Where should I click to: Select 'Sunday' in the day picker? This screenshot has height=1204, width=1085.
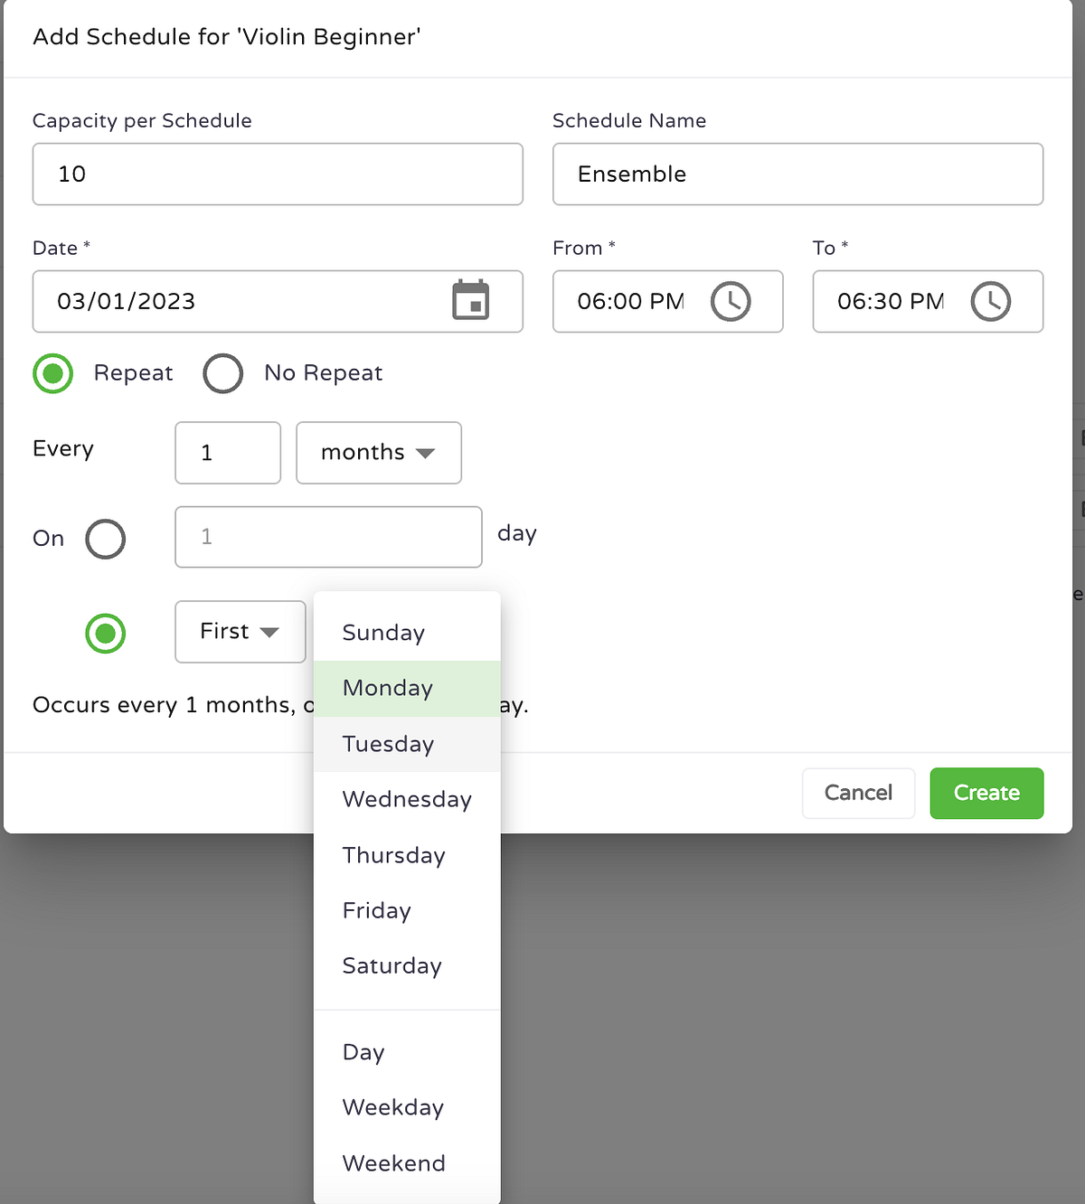tap(382, 633)
